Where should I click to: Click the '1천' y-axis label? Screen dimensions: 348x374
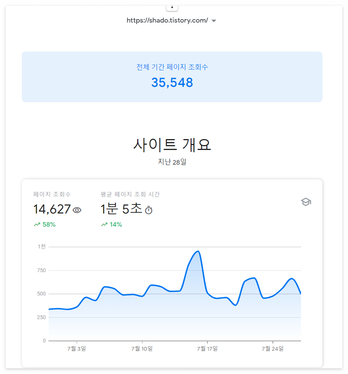pyautogui.click(x=41, y=247)
